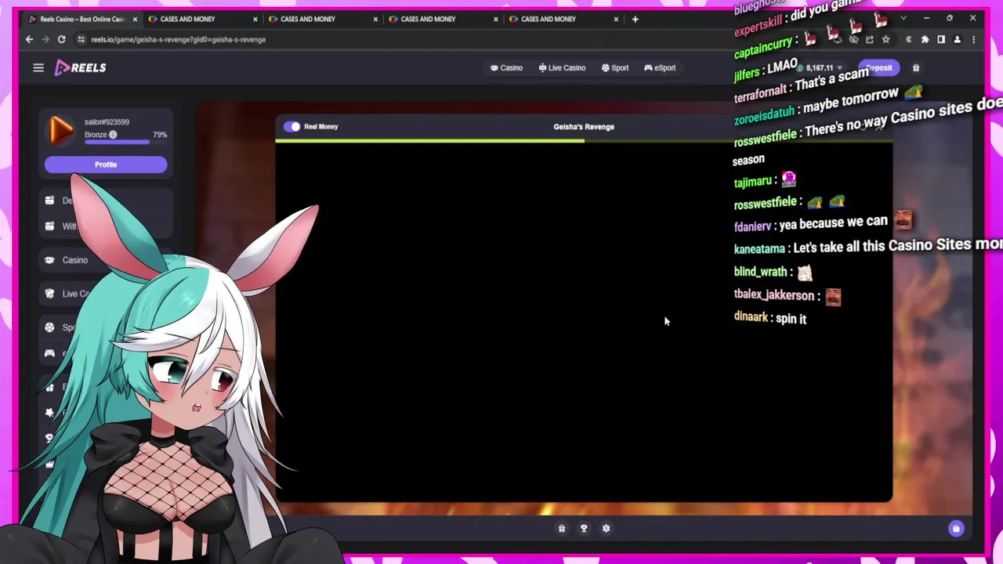Open Casino in the left sidebar
The height and width of the screenshot is (564, 1003).
[x=75, y=260]
